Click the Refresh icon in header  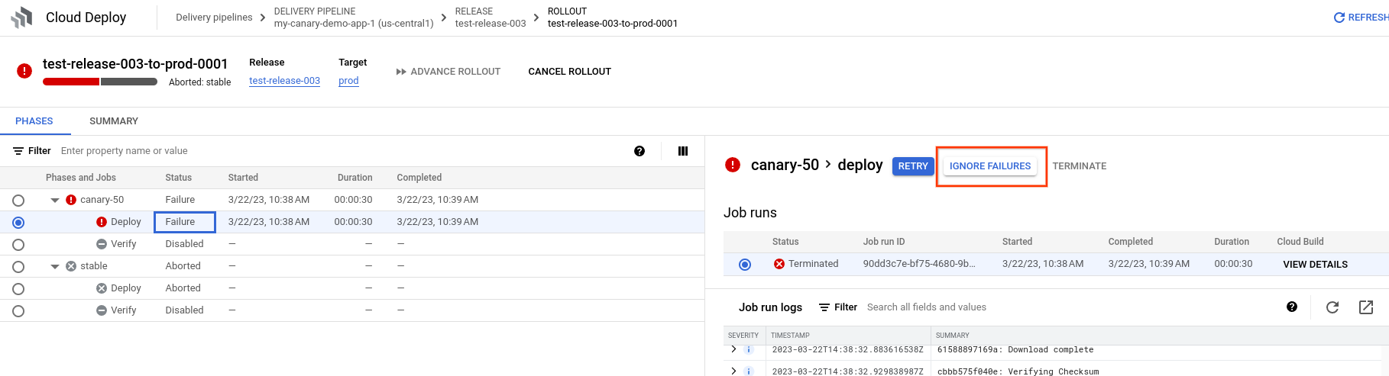point(1339,18)
